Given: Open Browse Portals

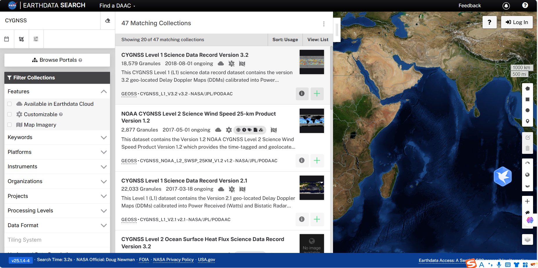Looking at the screenshot, I should 57,60.
